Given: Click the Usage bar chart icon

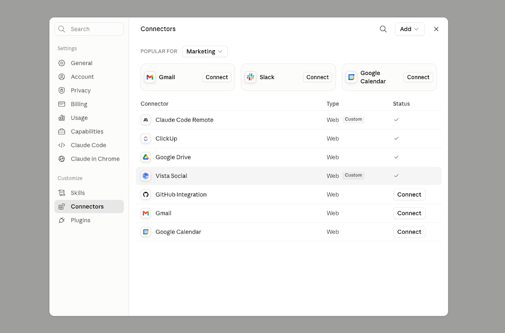Looking at the screenshot, I should (x=62, y=118).
